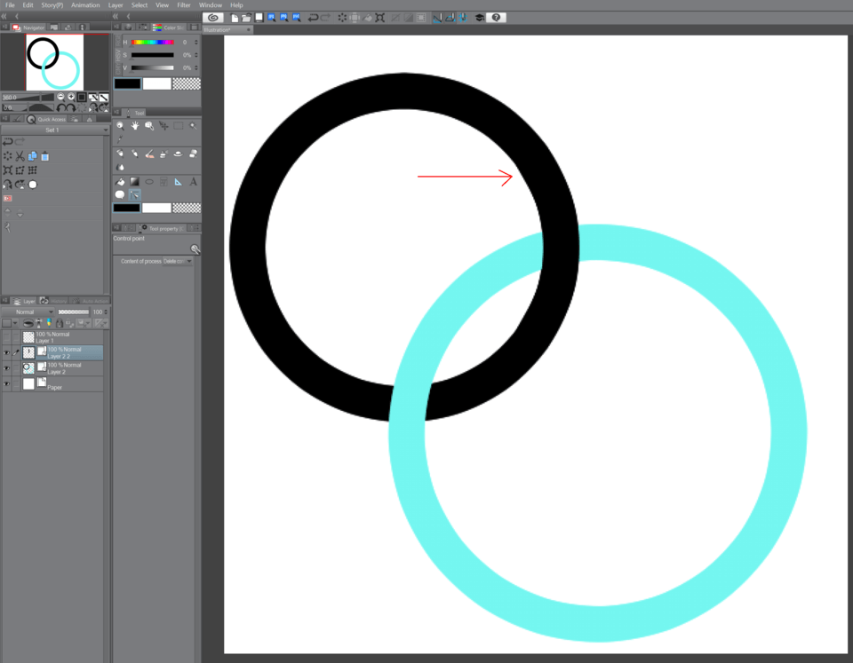This screenshot has width=853, height=663.
Task: Select the transparent color swatch
Action: click(187, 208)
